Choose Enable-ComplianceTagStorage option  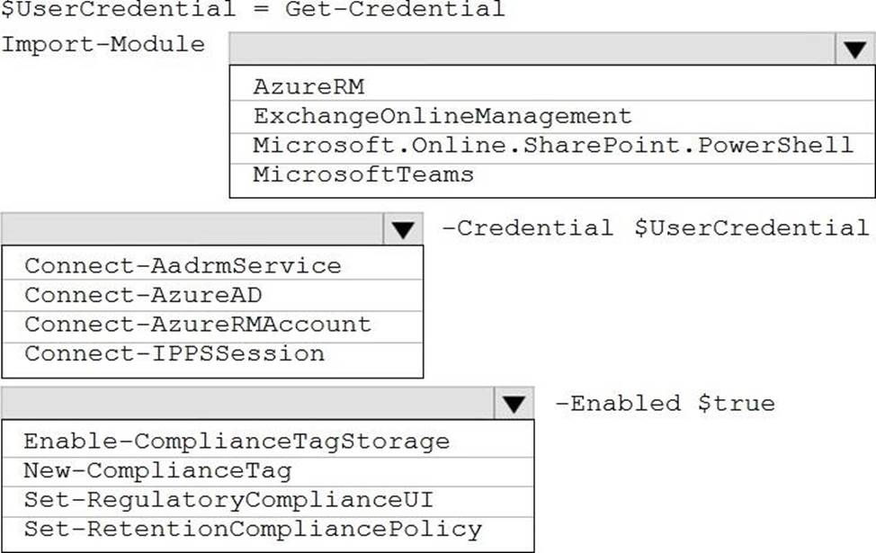point(237,442)
